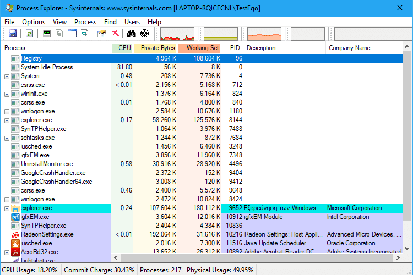Click the Microsoft Corporation company cell
The width and height of the screenshot is (413, 275).
[x=354, y=208]
